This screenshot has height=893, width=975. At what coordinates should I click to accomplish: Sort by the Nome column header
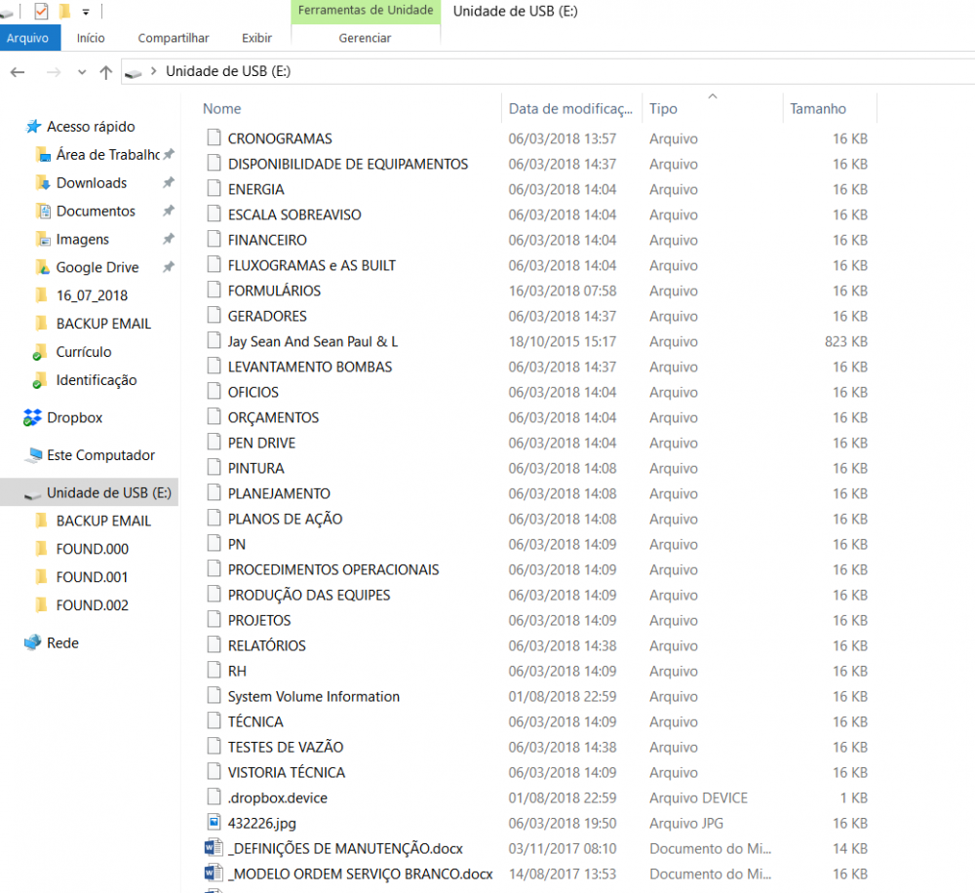pyautogui.click(x=222, y=109)
